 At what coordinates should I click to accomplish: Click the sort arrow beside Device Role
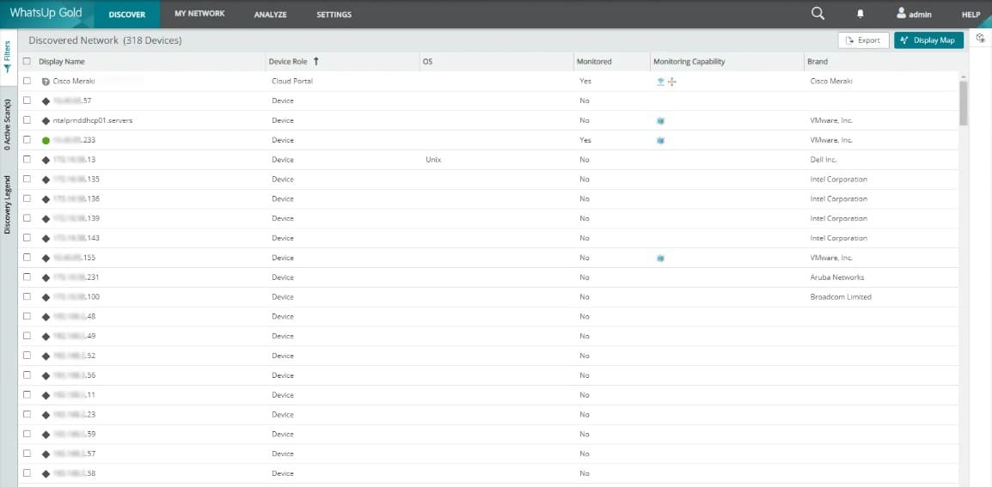[x=316, y=61]
